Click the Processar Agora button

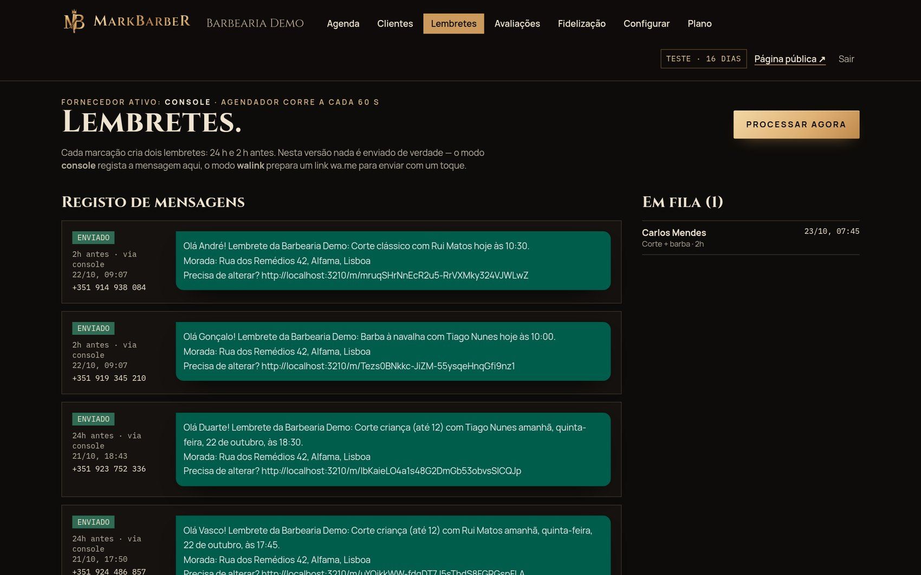tap(796, 125)
